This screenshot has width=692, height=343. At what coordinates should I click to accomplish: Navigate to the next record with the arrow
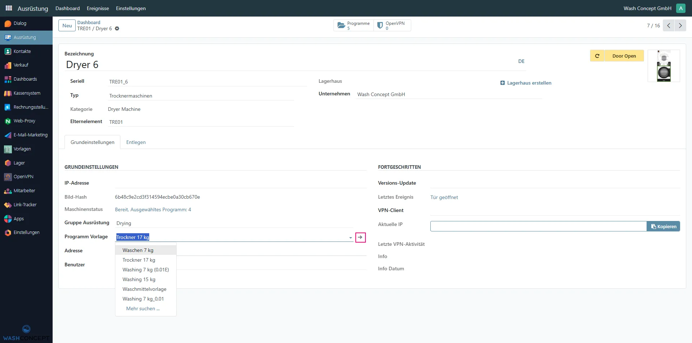pyautogui.click(x=680, y=25)
